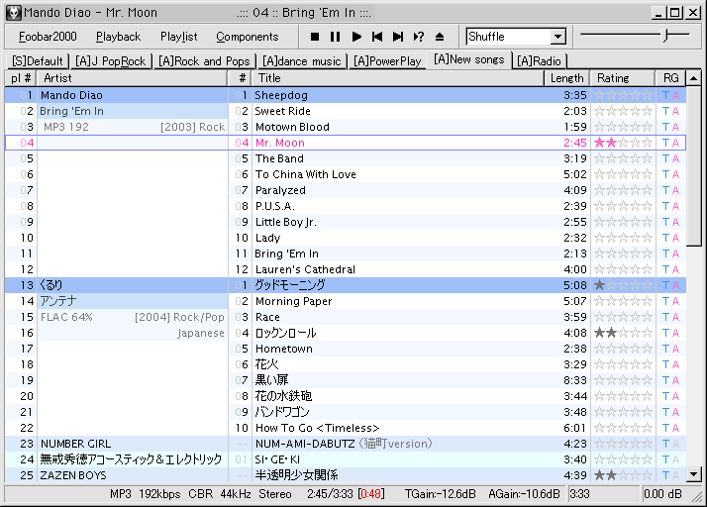The image size is (707, 507).
Task: Switch to the [S]Default playlist tab
Action: [37, 60]
